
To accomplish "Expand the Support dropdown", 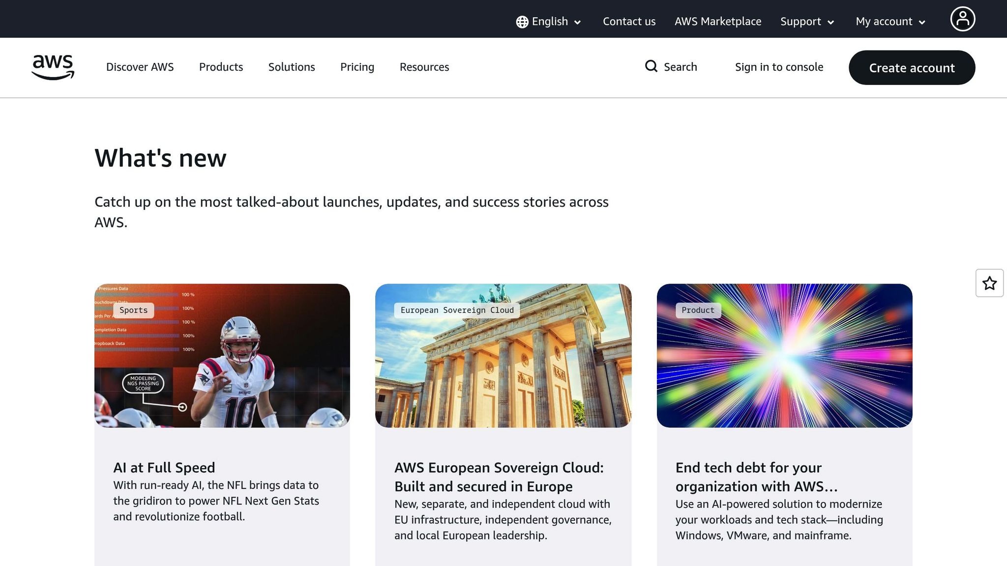I will coord(806,21).
